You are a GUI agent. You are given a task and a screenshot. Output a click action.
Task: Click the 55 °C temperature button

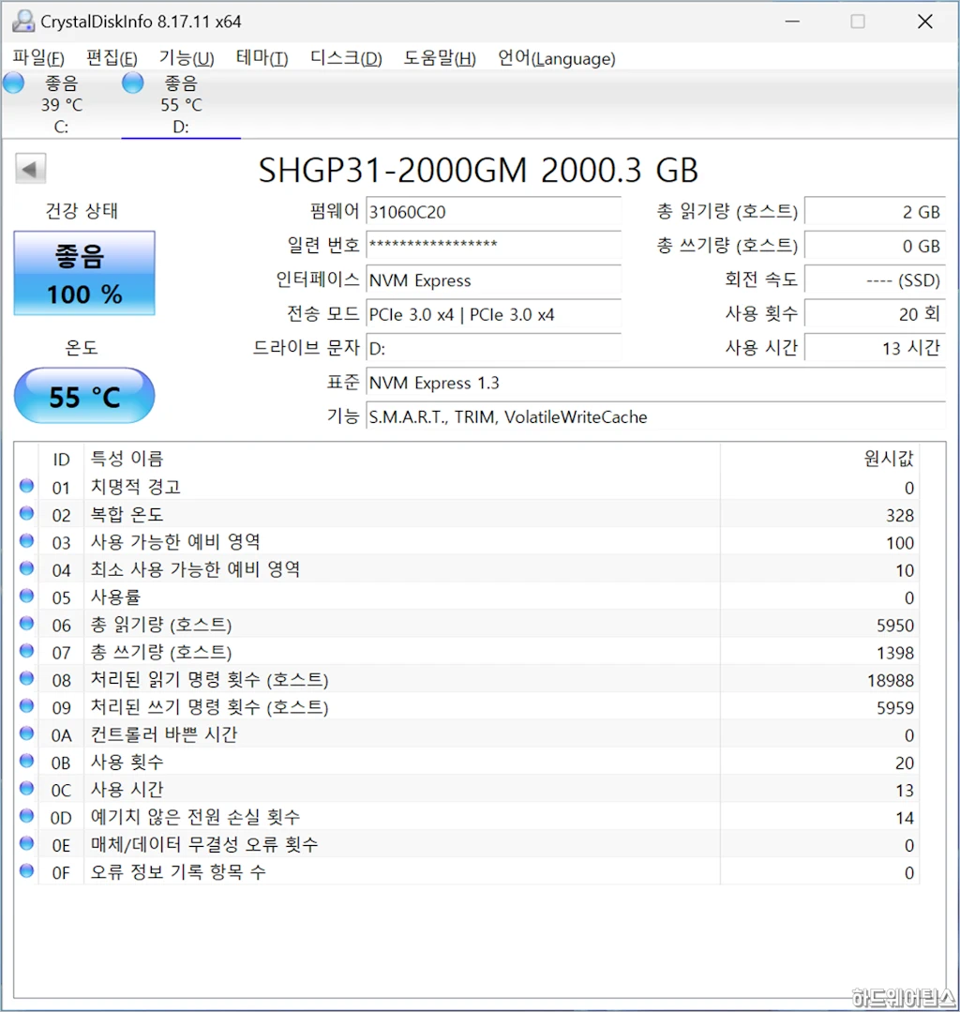pos(84,396)
